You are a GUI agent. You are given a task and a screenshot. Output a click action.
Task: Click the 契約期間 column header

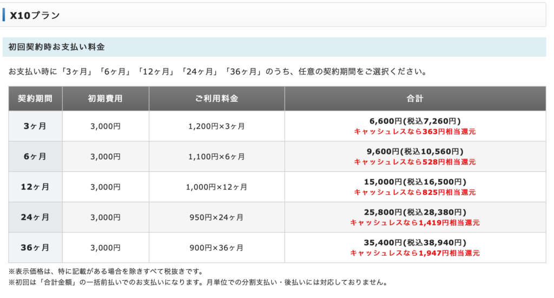click(x=35, y=99)
